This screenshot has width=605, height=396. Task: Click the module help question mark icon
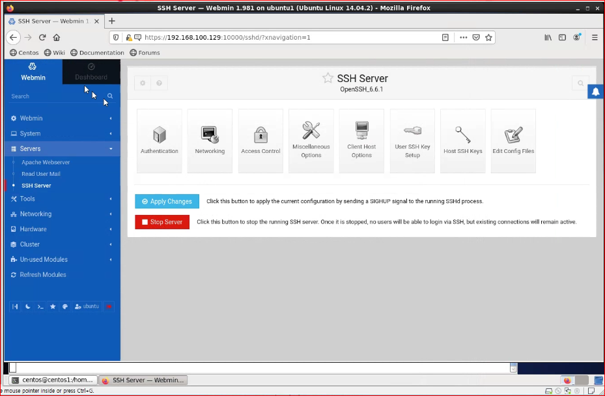click(x=159, y=83)
